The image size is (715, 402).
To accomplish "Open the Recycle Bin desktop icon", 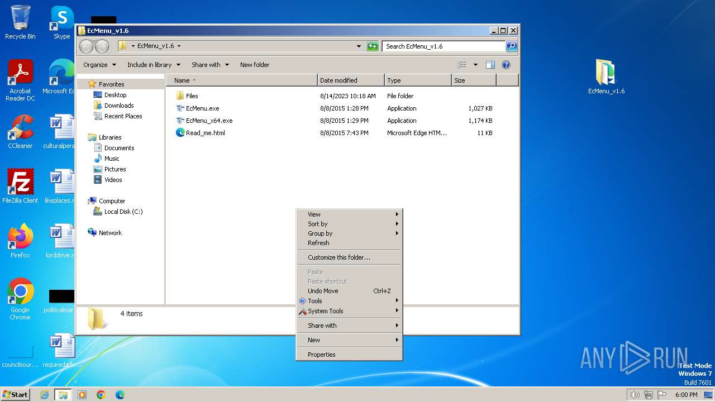I will (x=20, y=22).
